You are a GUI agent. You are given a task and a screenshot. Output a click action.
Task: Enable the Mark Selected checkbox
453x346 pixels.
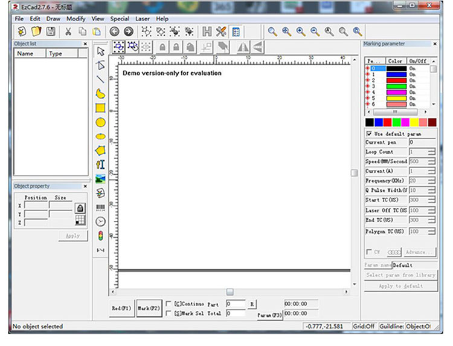(168, 313)
